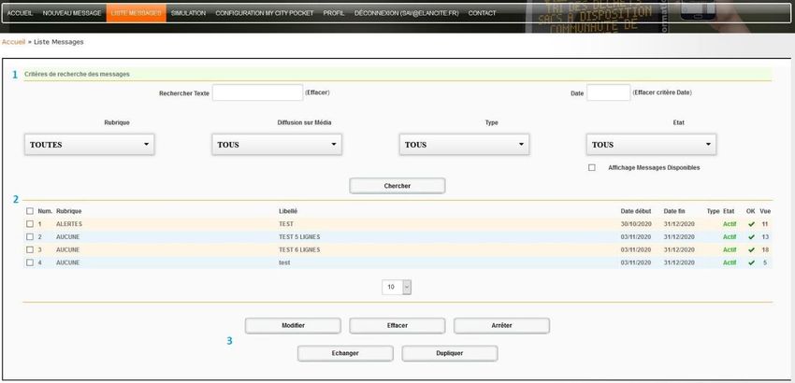Click green checkmark in TEST 6 LIGNES row
The width and height of the screenshot is (795, 383).
(751, 250)
